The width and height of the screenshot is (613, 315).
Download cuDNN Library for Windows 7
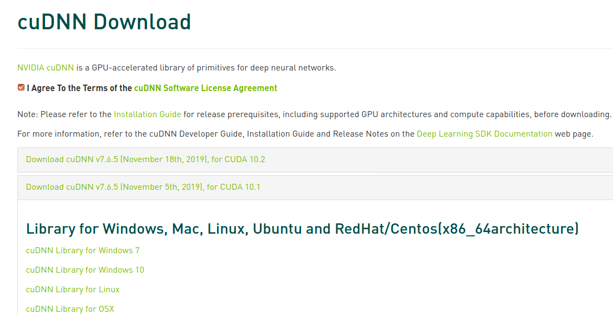click(x=82, y=250)
